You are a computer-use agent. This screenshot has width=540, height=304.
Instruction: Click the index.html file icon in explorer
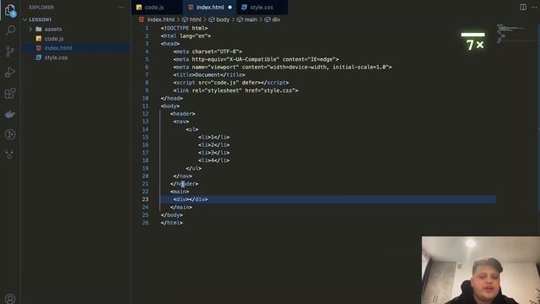point(39,48)
